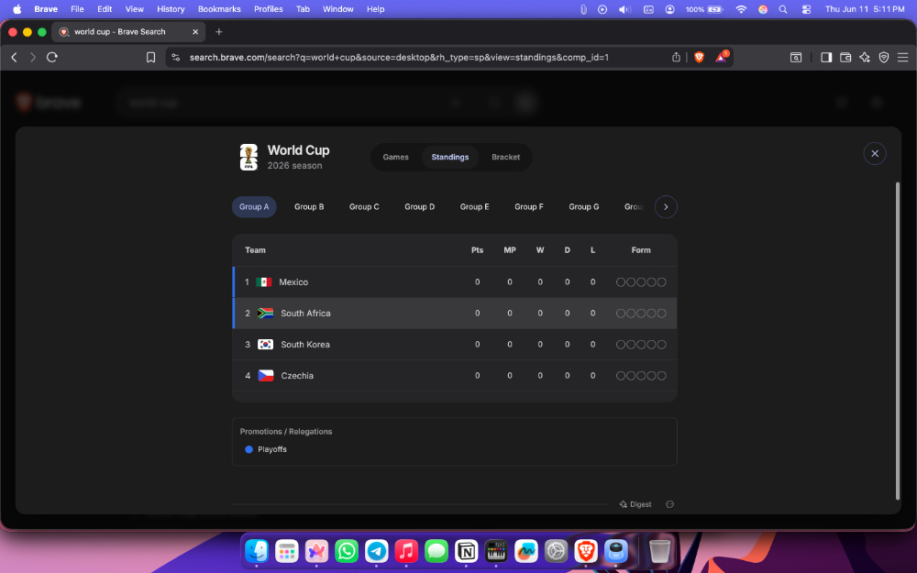Open Spotlight search in menu bar
917x573 pixels.
783,9
